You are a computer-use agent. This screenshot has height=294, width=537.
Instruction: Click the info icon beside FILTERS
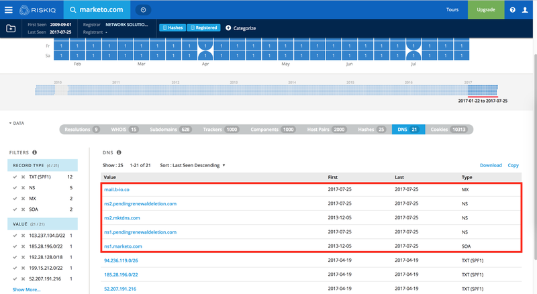pos(35,152)
